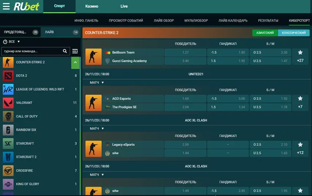Click the Counter-Strike 2 sidebar icon
This screenshot has width=312, height=196.
(8, 62)
